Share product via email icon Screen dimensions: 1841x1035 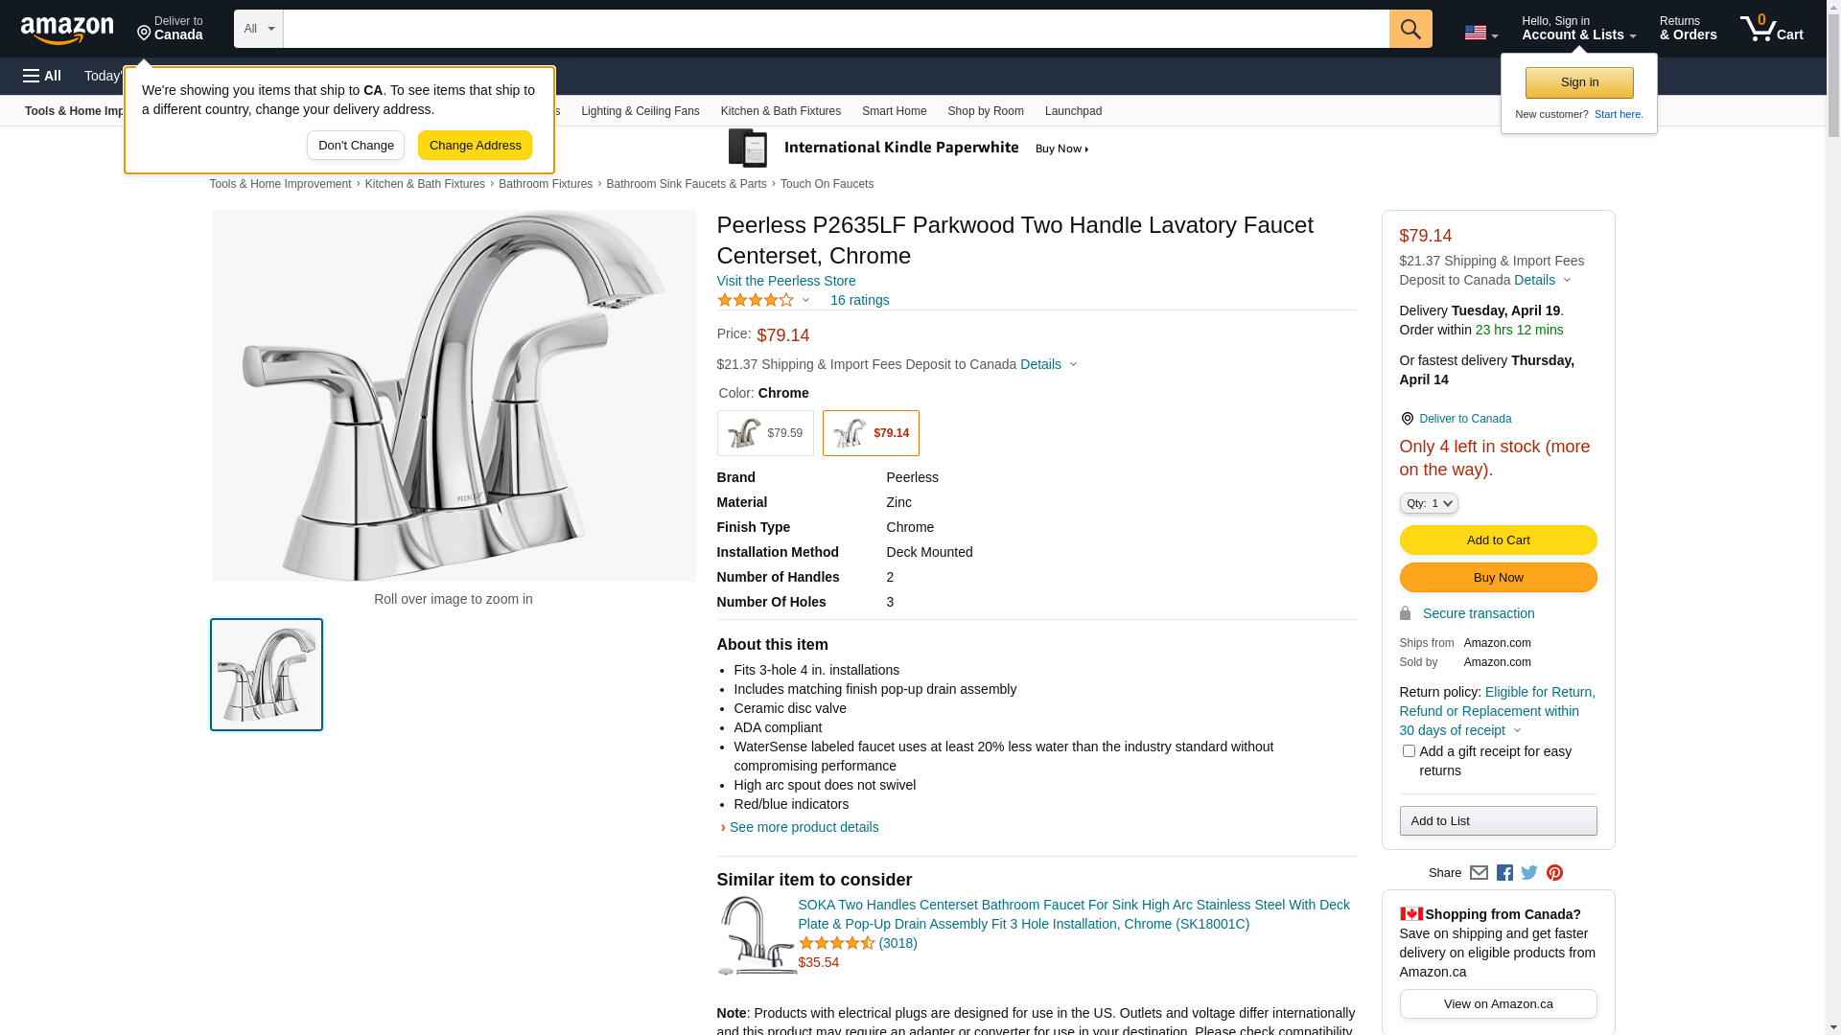point(1479,873)
